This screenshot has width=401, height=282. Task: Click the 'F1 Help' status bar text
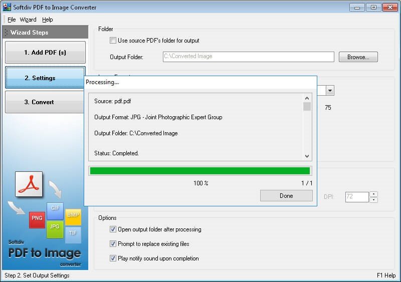click(386, 275)
